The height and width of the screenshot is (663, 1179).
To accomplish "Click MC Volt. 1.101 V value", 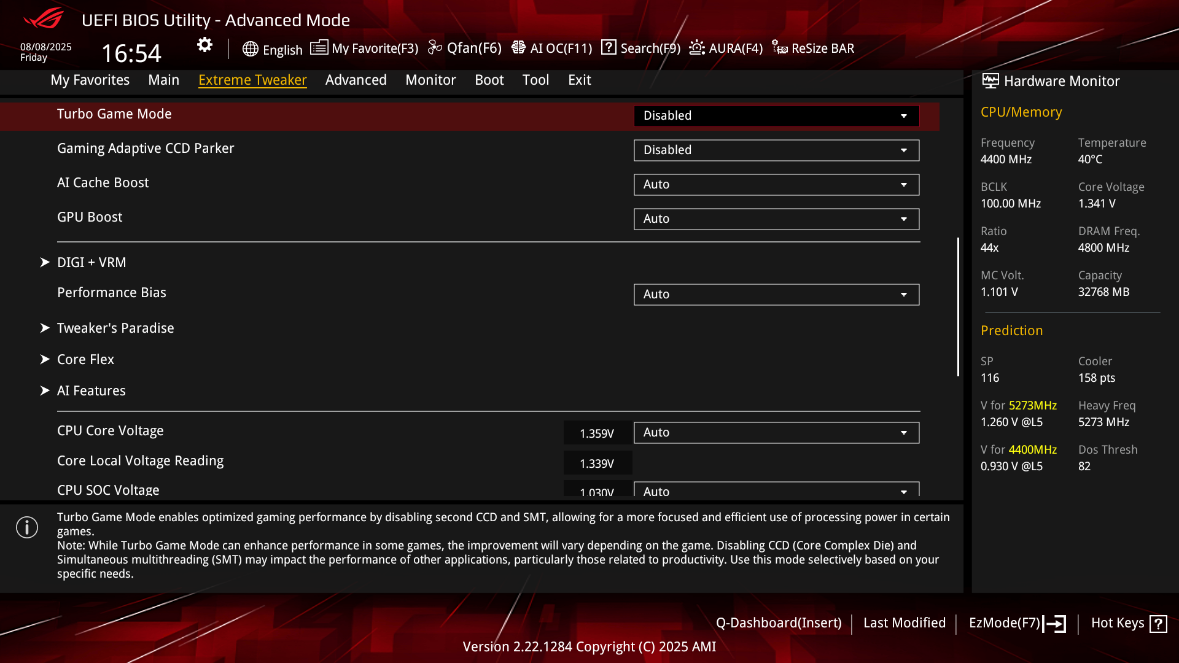I will pyautogui.click(x=999, y=292).
